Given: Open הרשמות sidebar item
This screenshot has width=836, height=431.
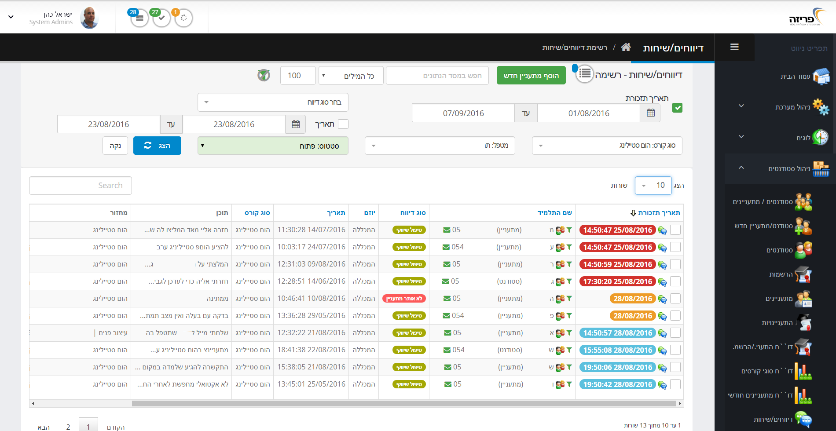Looking at the screenshot, I should (x=791, y=274).
